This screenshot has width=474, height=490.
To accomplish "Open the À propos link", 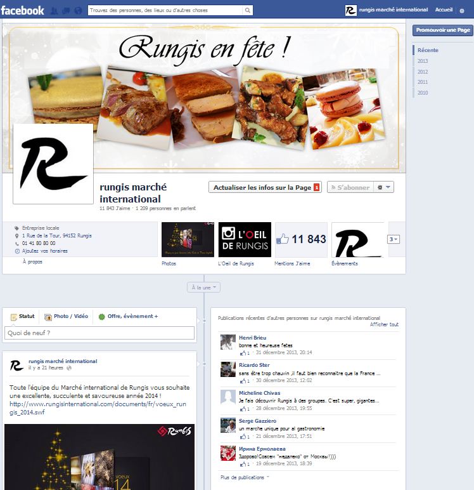I will 32,262.
